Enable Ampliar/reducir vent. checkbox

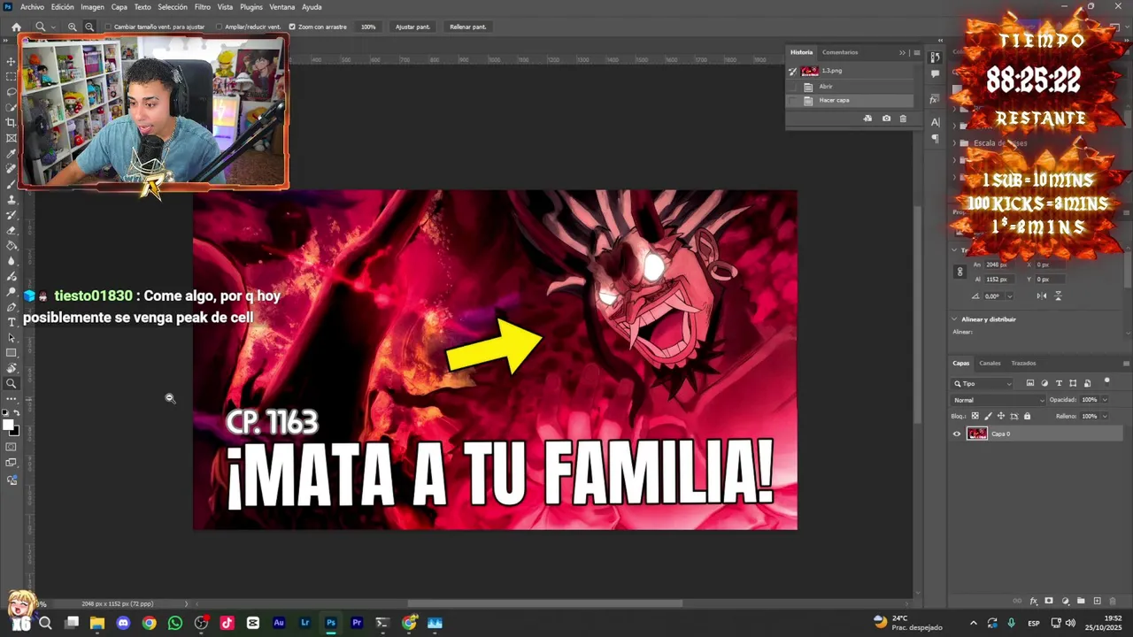click(x=220, y=27)
